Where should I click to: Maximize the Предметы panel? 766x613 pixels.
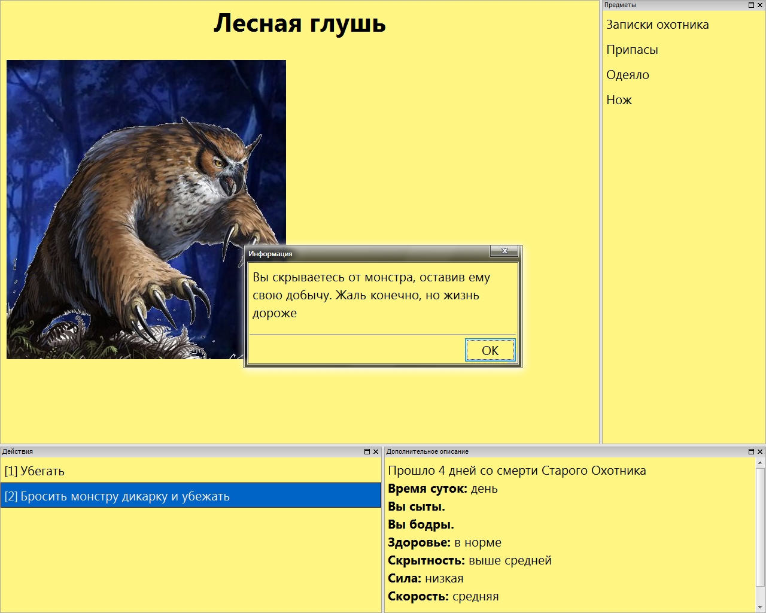752,5
